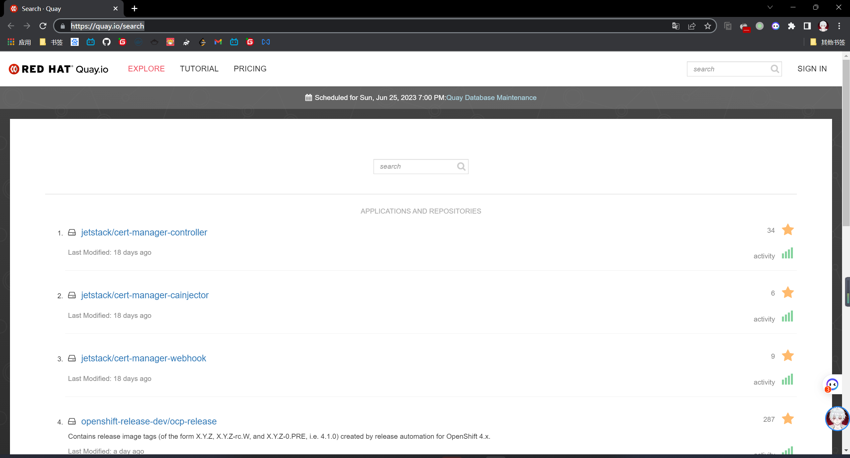Open the Chrome three-dot menu
The image size is (850, 458).
coord(839,26)
